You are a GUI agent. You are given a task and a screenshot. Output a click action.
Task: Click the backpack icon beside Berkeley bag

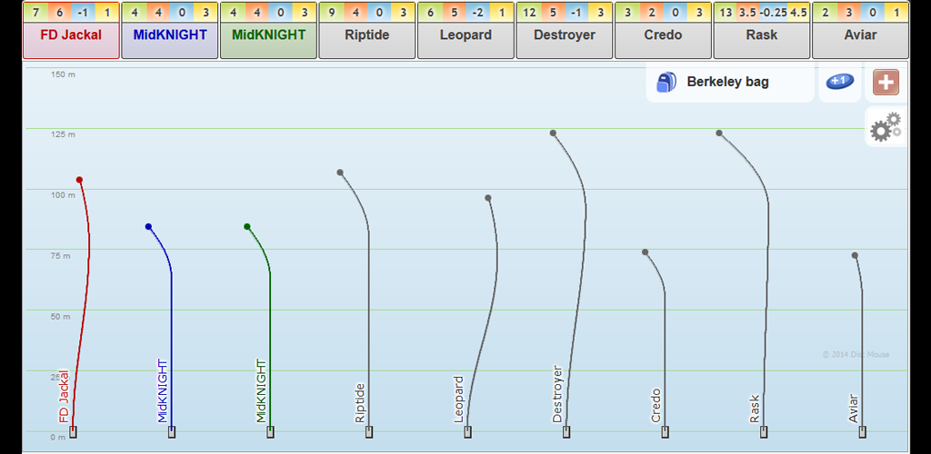click(x=666, y=82)
